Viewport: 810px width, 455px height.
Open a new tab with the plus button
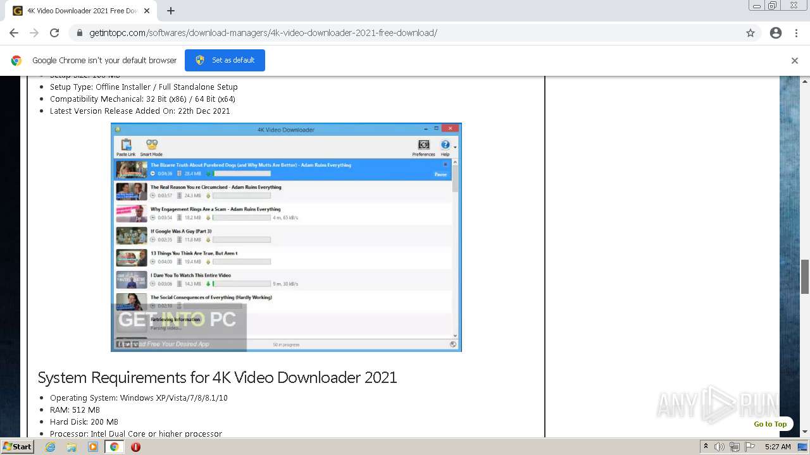point(171,11)
